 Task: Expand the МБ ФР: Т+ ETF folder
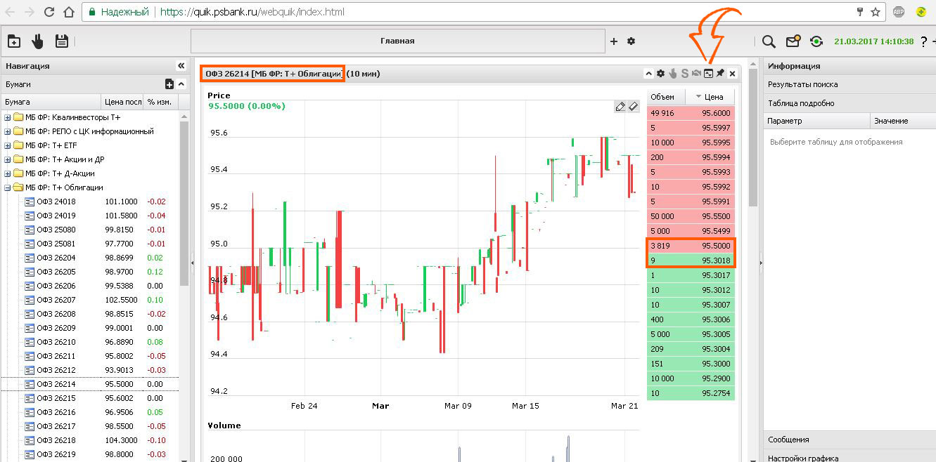click(8, 145)
